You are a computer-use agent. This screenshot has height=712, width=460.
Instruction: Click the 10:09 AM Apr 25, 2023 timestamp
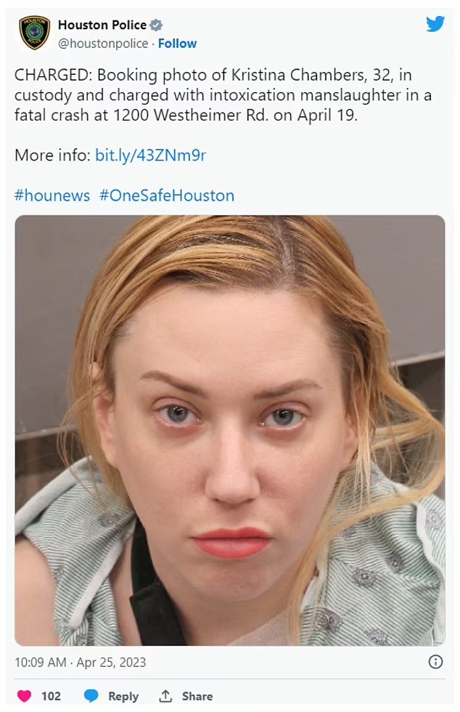pos(81,662)
